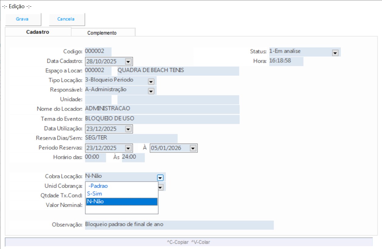Click the Tema do Evento field
The width and height of the screenshot is (382, 249).
[x=162, y=119]
